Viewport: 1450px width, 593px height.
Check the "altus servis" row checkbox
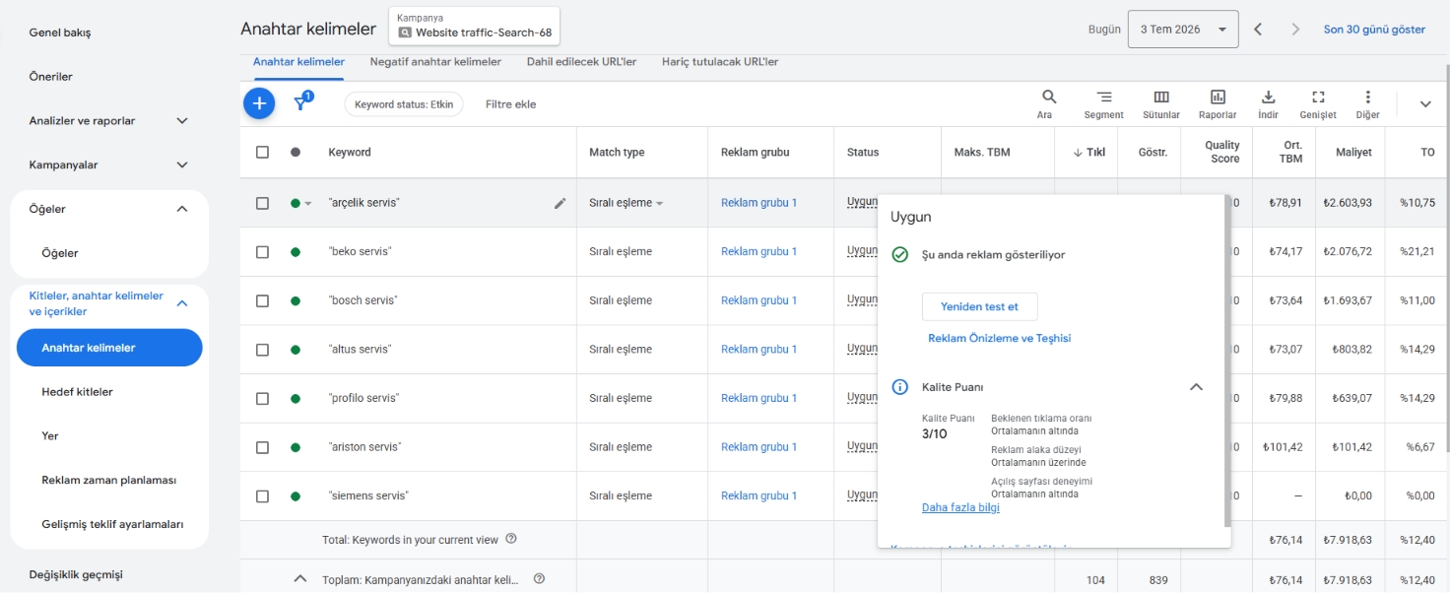[x=262, y=350]
